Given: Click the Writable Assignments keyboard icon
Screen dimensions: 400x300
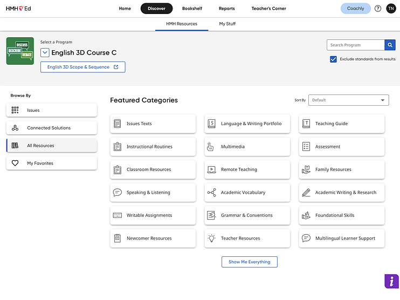Looking at the screenshot, I should pos(118,215).
